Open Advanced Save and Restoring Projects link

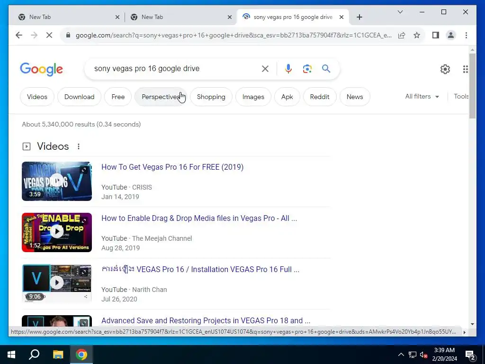(x=206, y=320)
